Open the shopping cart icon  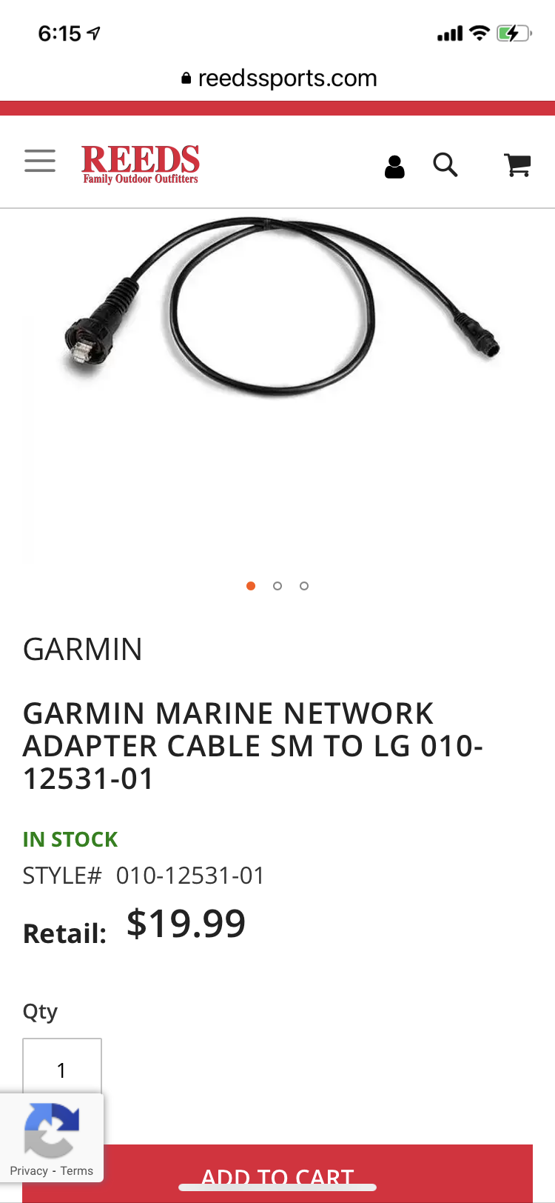point(517,164)
